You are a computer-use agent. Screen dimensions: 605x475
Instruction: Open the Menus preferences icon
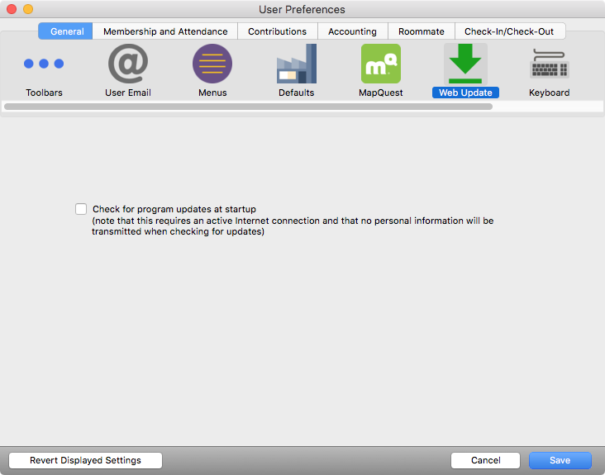click(212, 64)
